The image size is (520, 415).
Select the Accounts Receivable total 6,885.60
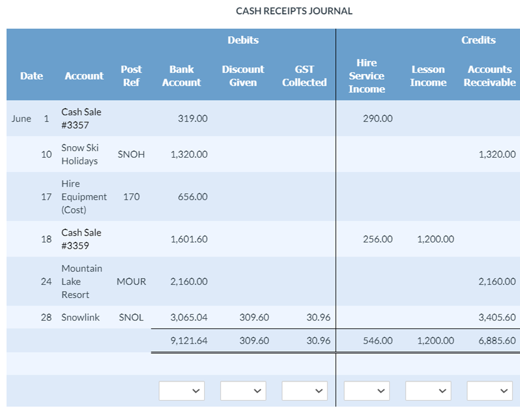click(x=496, y=340)
